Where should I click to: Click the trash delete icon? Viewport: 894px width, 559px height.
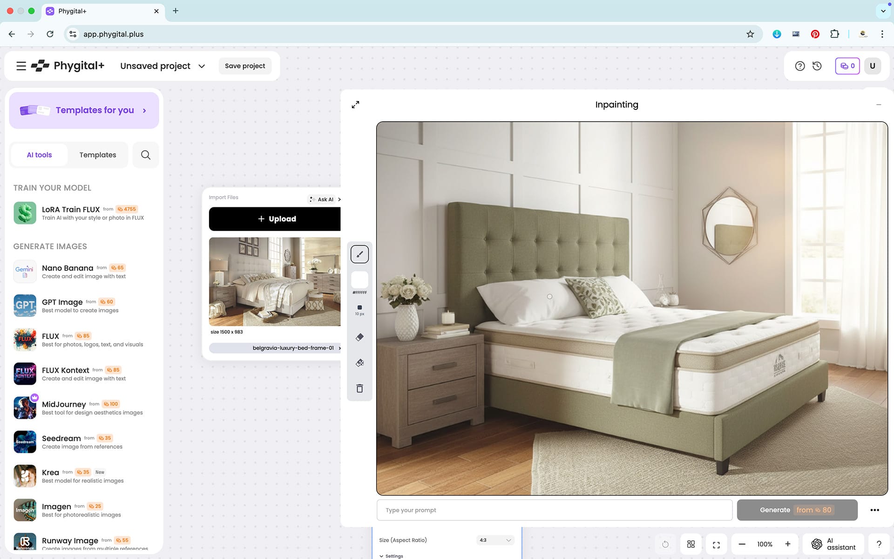tap(359, 389)
